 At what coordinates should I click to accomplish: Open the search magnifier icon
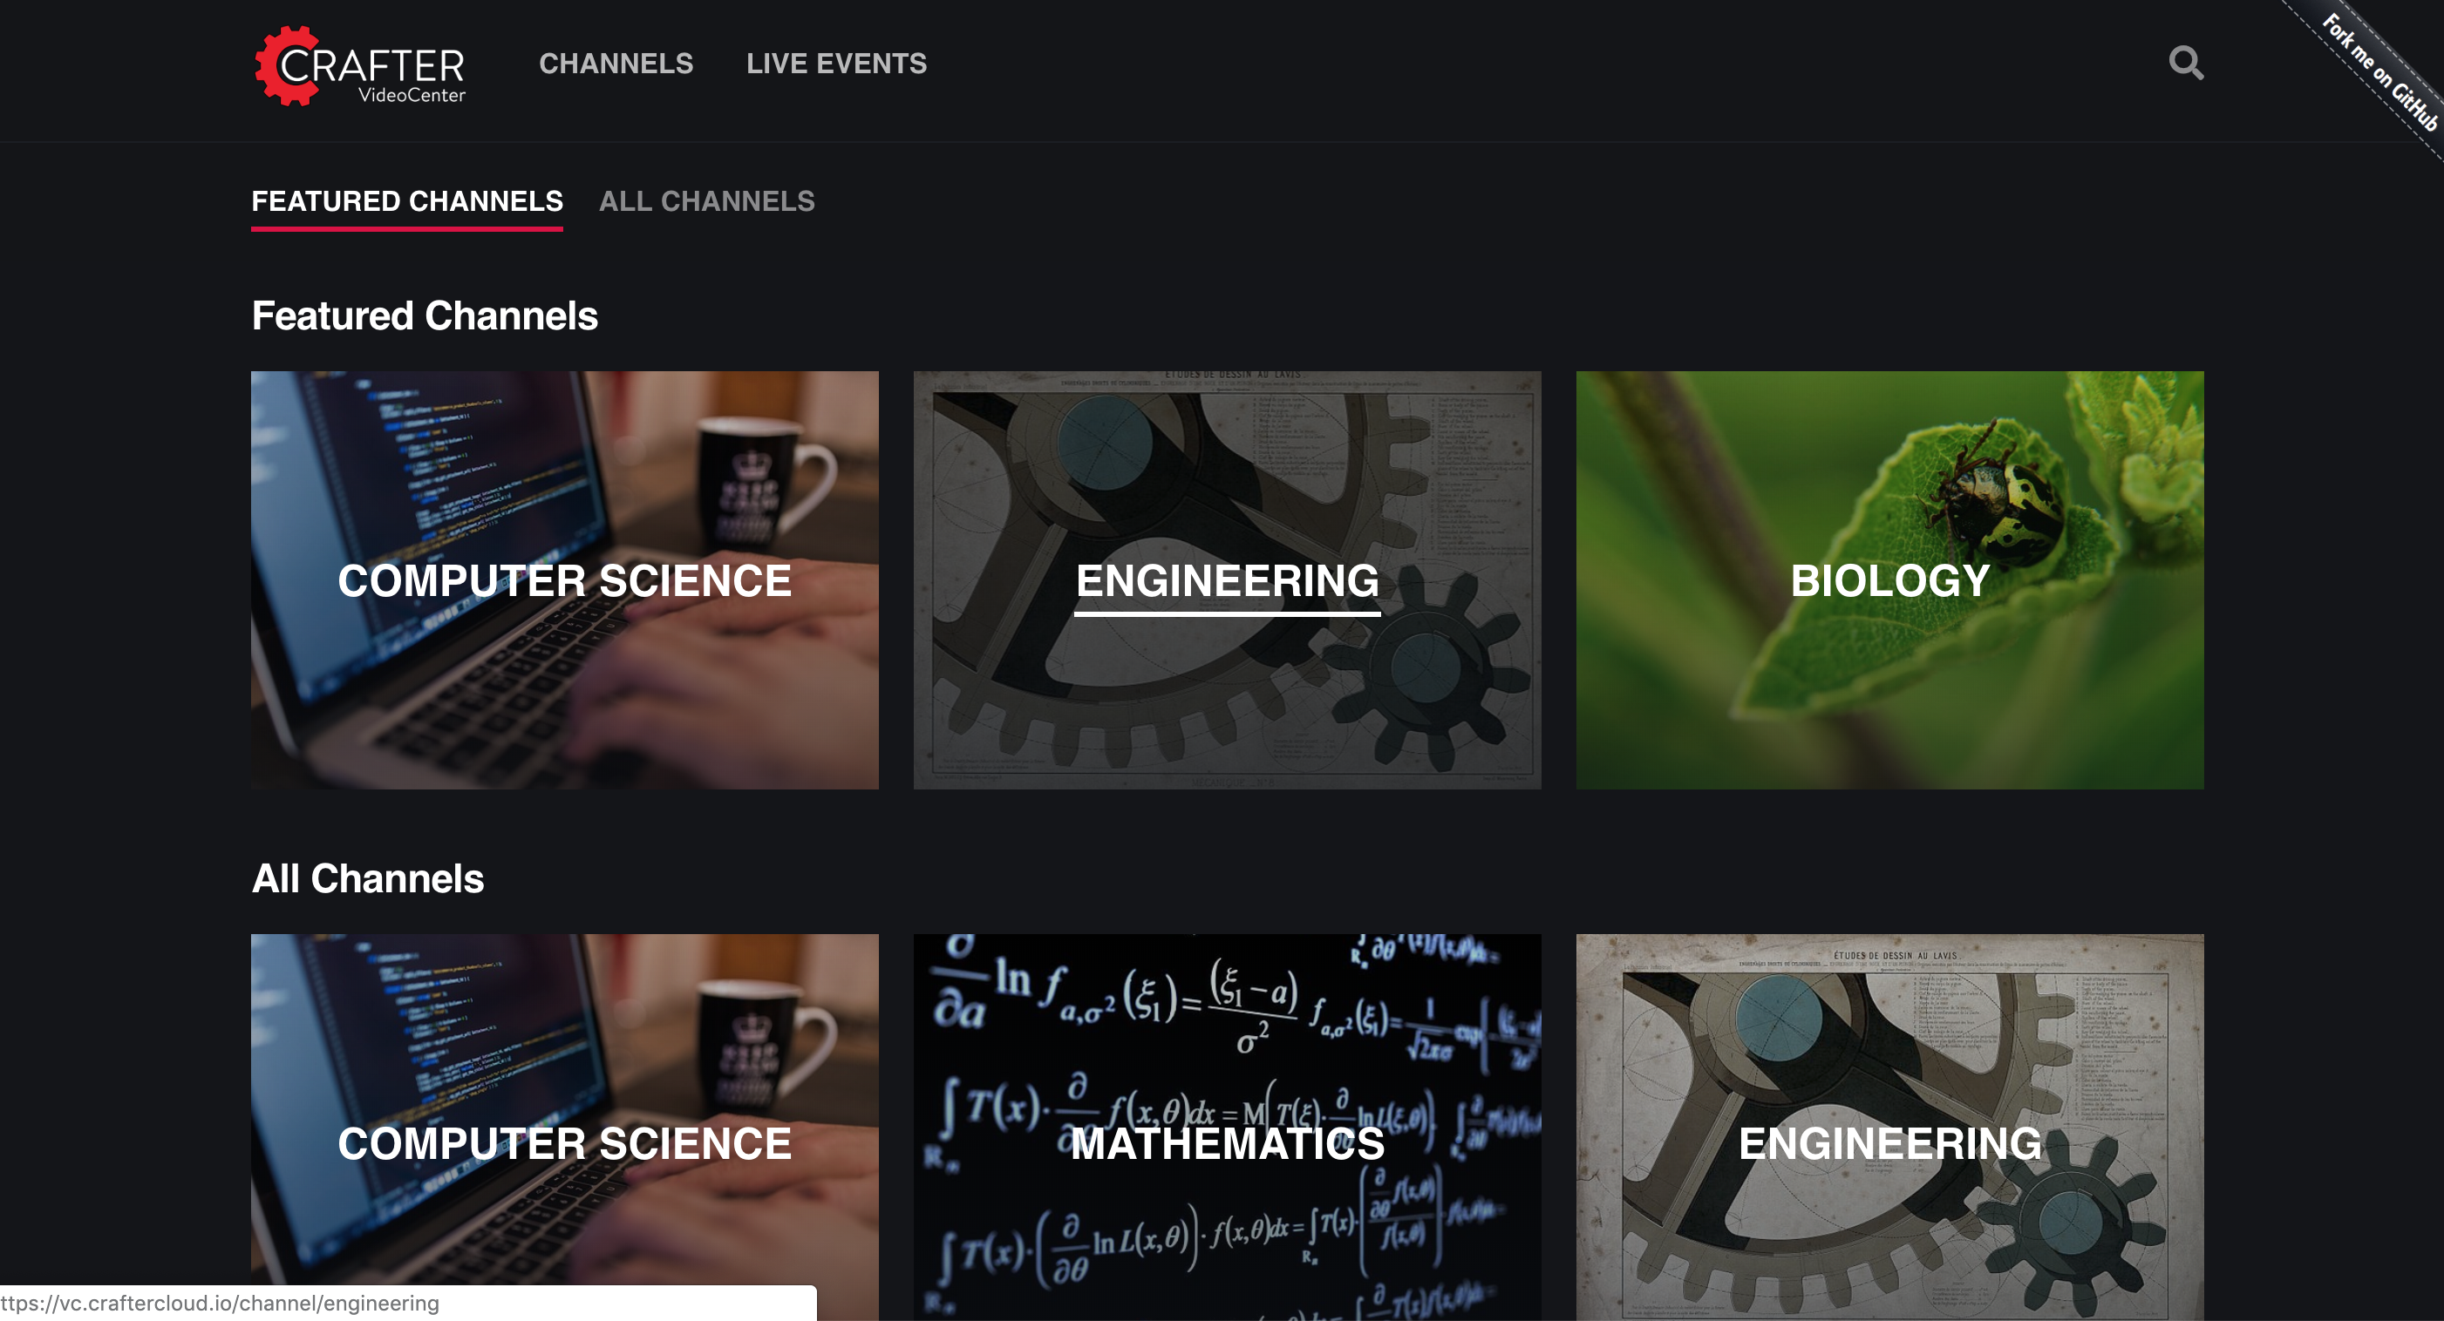(2186, 63)
